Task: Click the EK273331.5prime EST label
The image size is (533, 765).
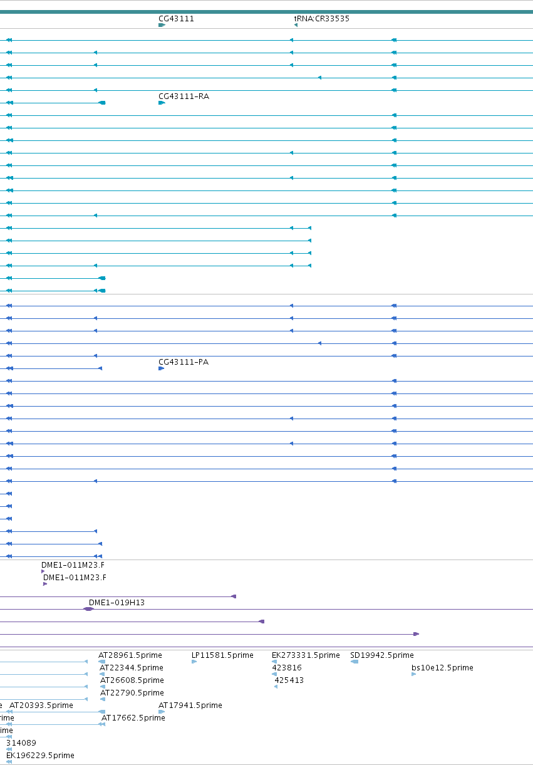Action: coord(306,655)
